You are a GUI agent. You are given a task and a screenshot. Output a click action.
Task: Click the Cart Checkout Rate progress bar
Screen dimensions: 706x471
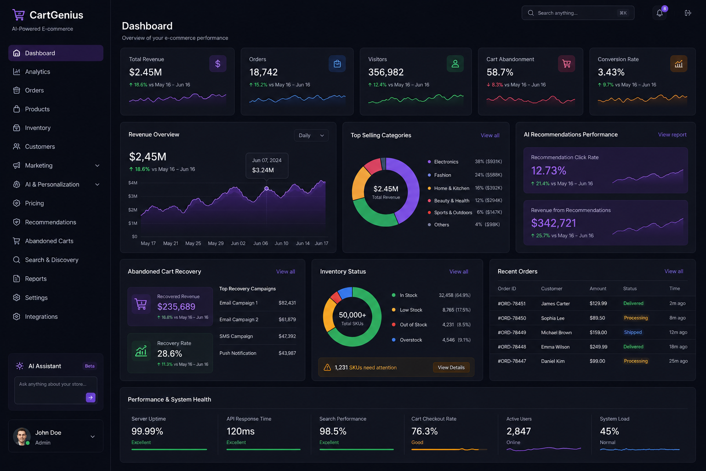tap(449, 449)
